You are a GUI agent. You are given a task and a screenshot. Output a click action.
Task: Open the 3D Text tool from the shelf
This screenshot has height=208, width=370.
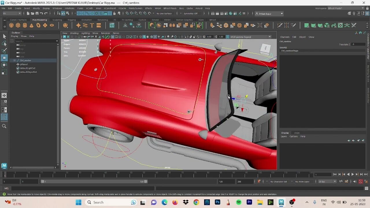click(x=92, y=25)
